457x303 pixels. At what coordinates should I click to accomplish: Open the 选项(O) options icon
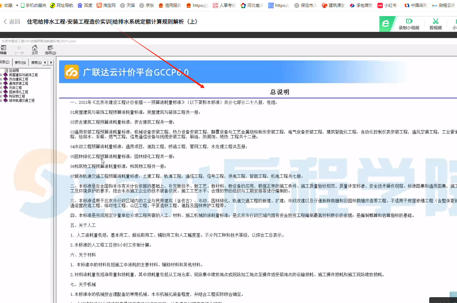point(50,48)
